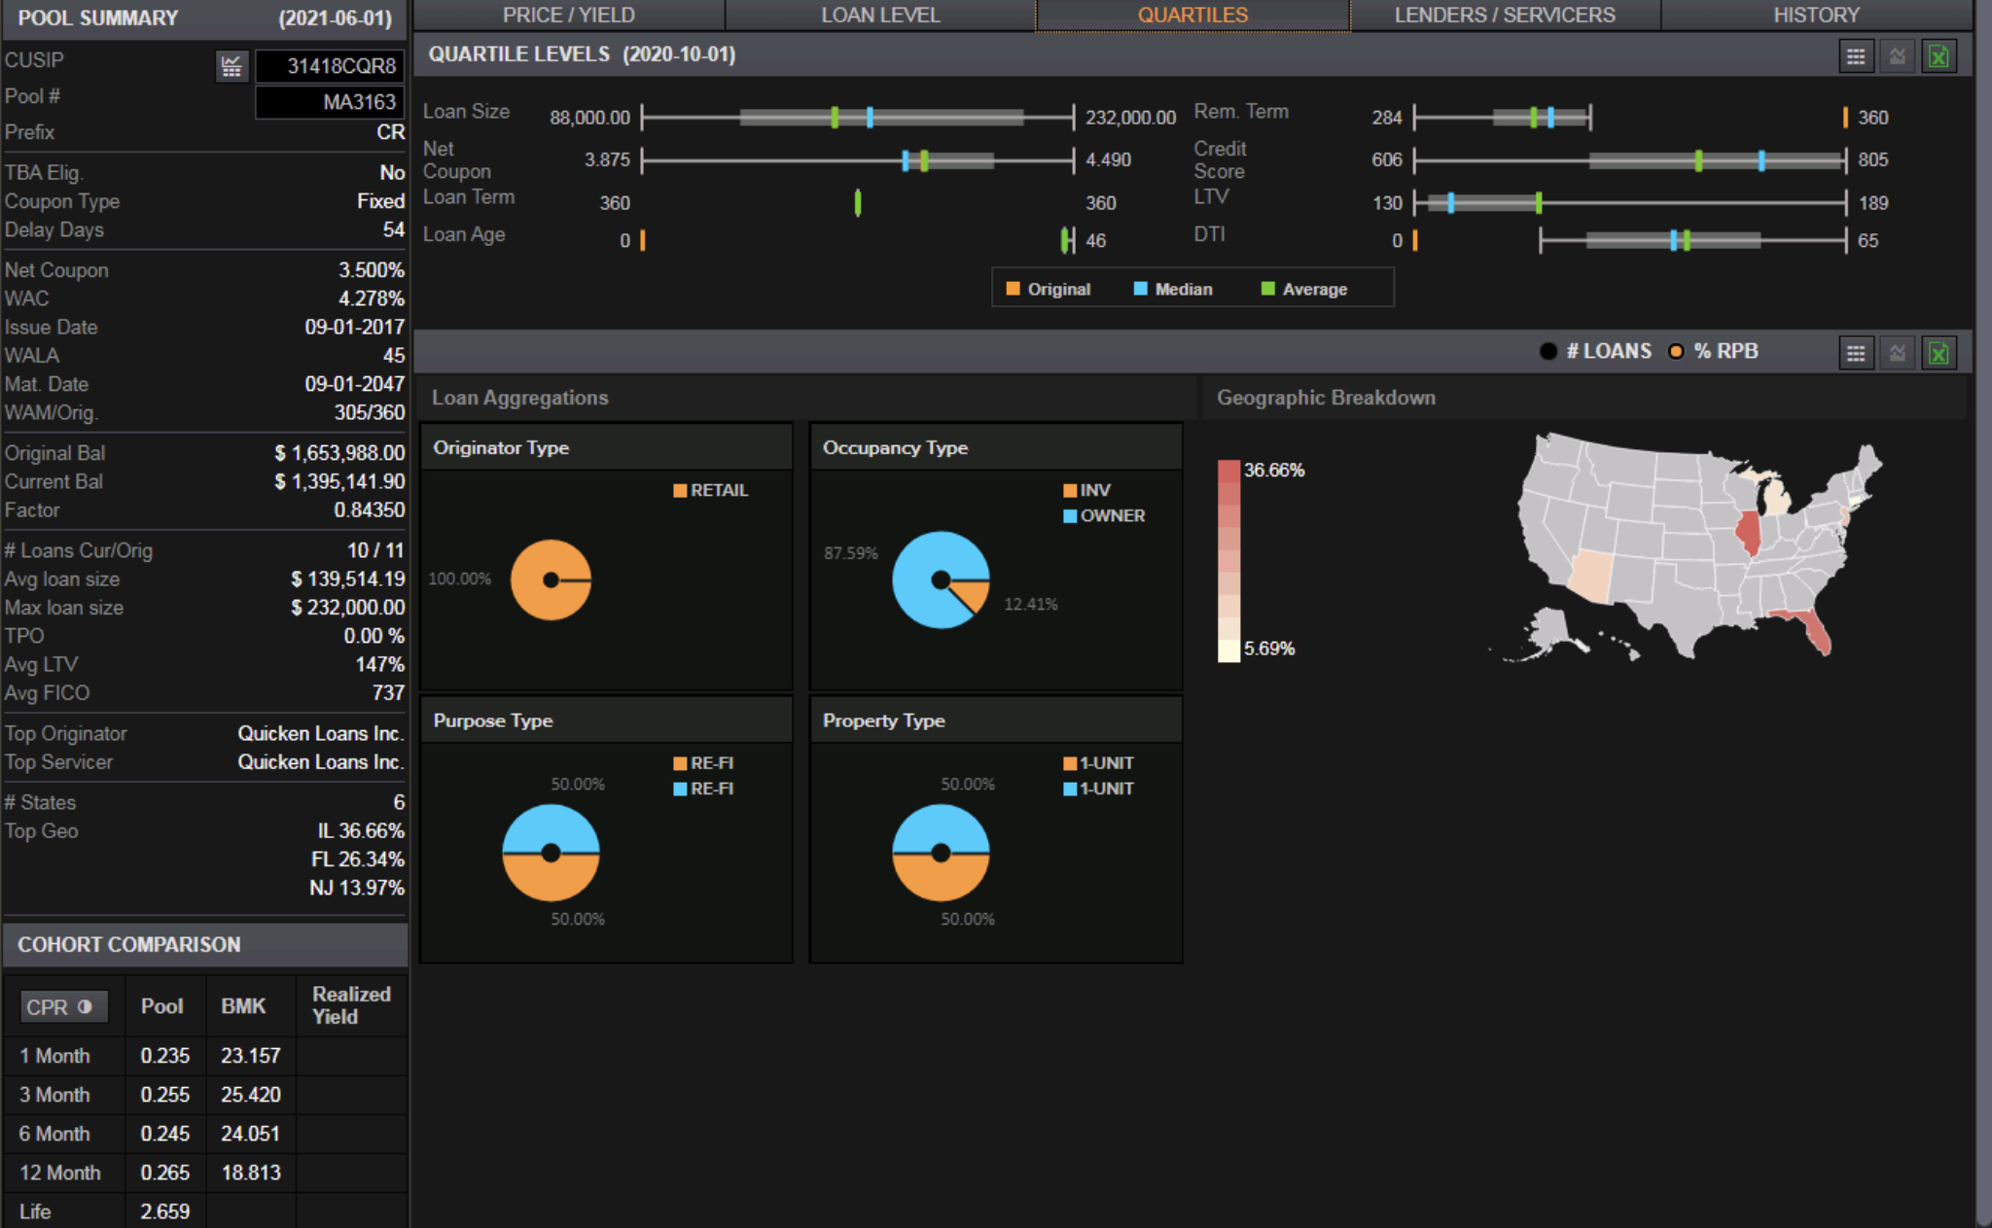Click the CUSIP input field 31418CQR8
1992x1228 pixels.
tap(330, 66)
